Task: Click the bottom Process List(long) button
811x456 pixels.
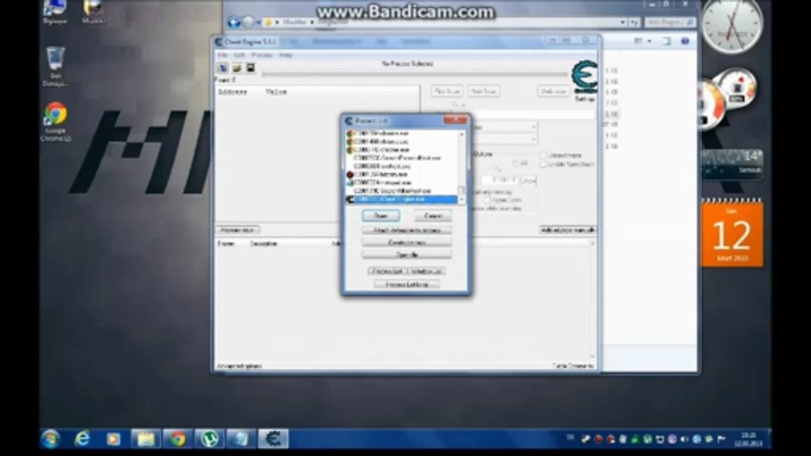Action: (406, 284)
